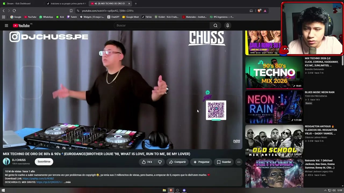This screenshot has width=344, height=193.
Task: Subscribe to DJ CHUSS with Suscribirse
Action: click(44, 162)
